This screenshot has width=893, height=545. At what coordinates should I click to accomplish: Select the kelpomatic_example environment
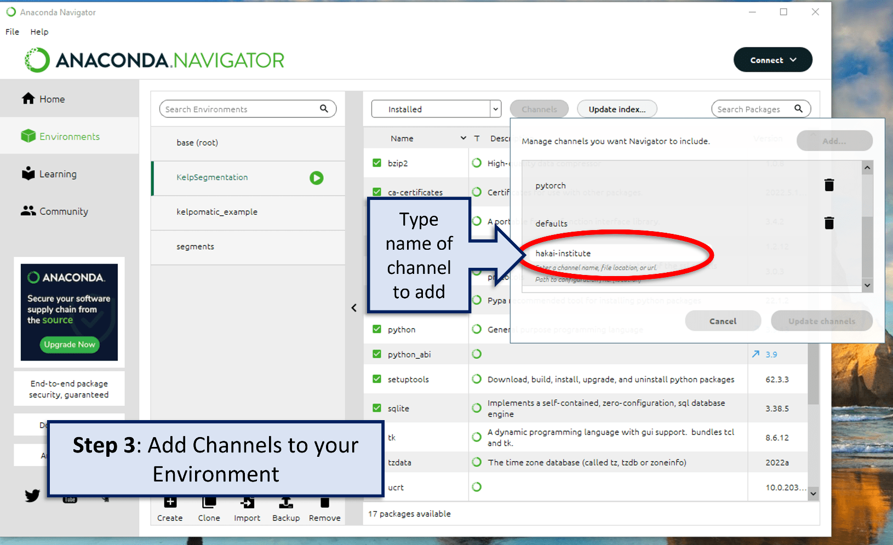tap(248, 212)
